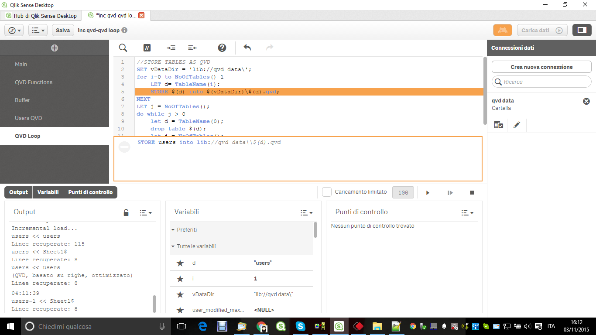Click the limited load rows field

click(x=403, y=192)
